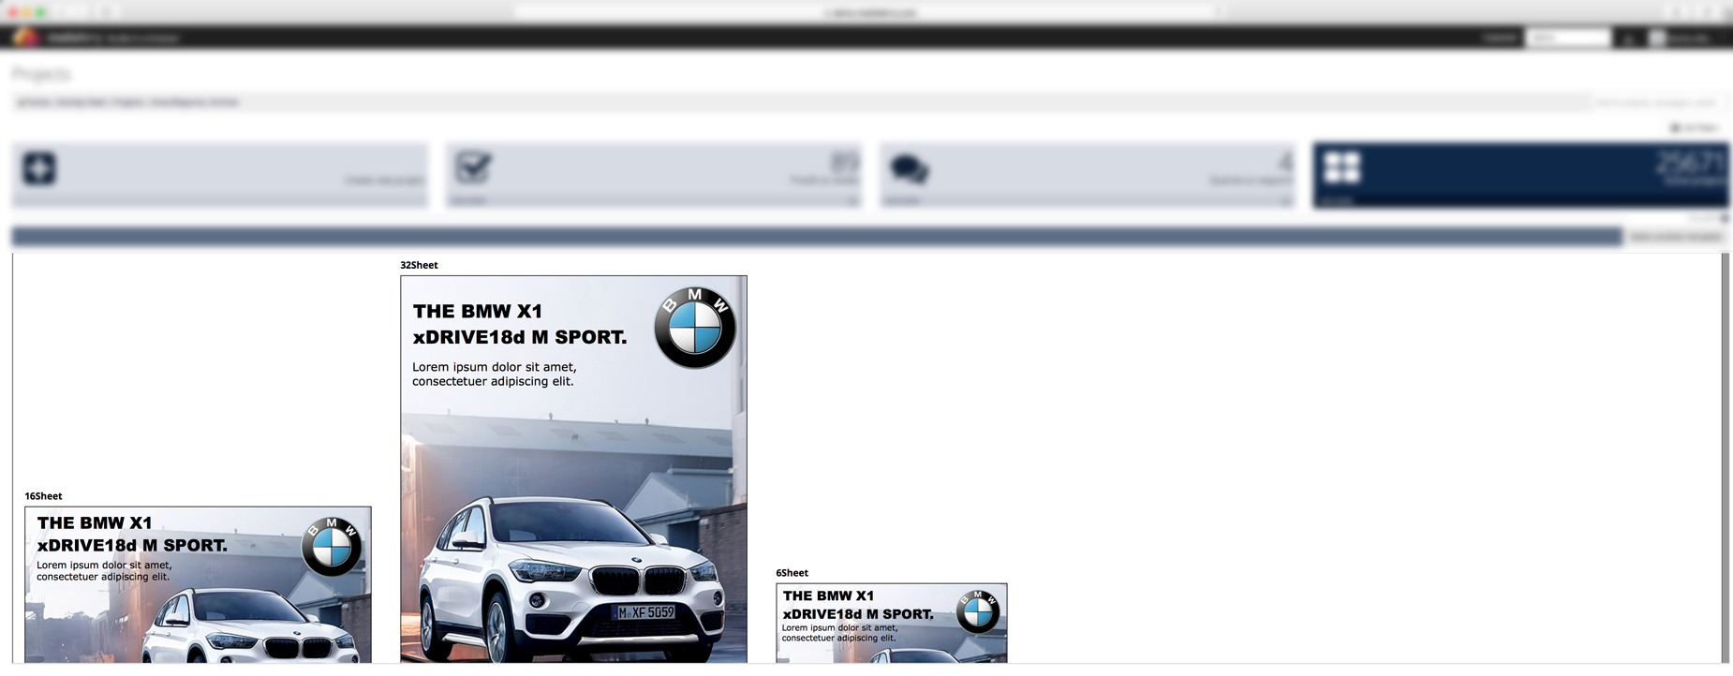Select the 32Sheet BMW X1 poster preview
This screenshot has width=1733, height=676.
tap(573, 469)
